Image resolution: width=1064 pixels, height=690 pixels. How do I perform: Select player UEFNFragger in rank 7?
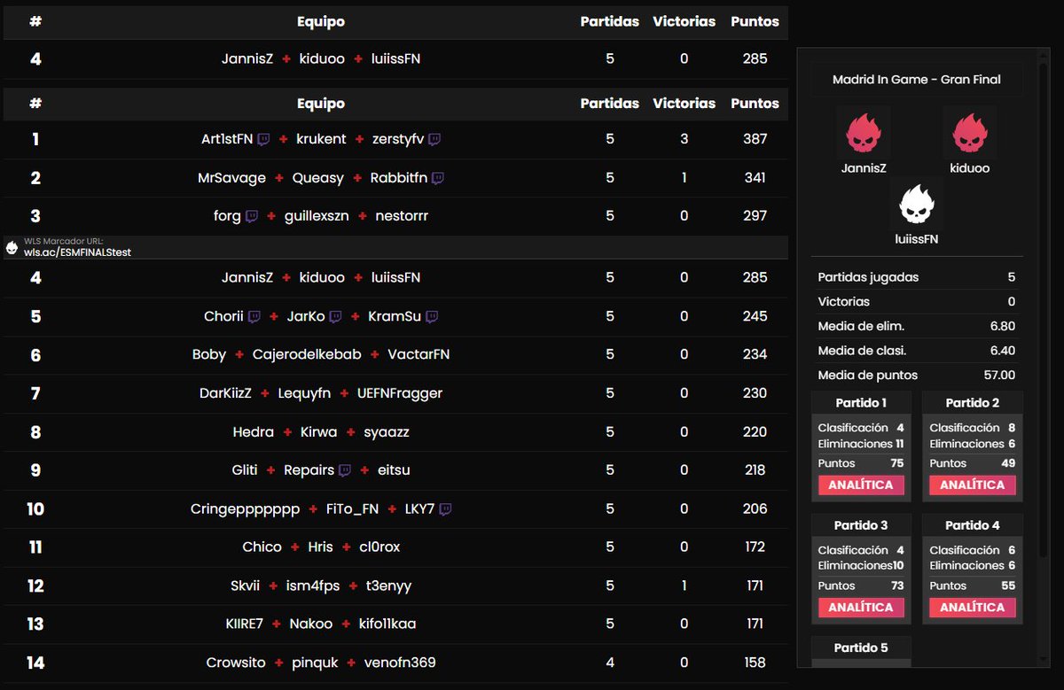coord(400,393)
